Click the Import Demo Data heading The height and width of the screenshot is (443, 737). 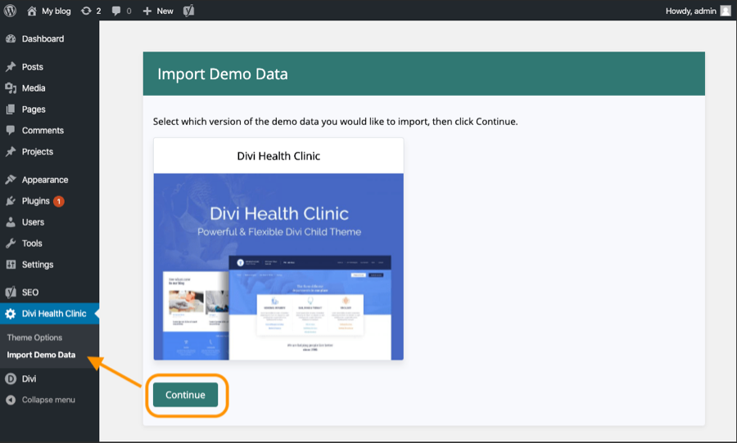222,74
